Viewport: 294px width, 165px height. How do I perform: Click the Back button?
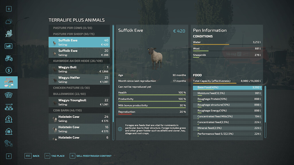[32, 156]
